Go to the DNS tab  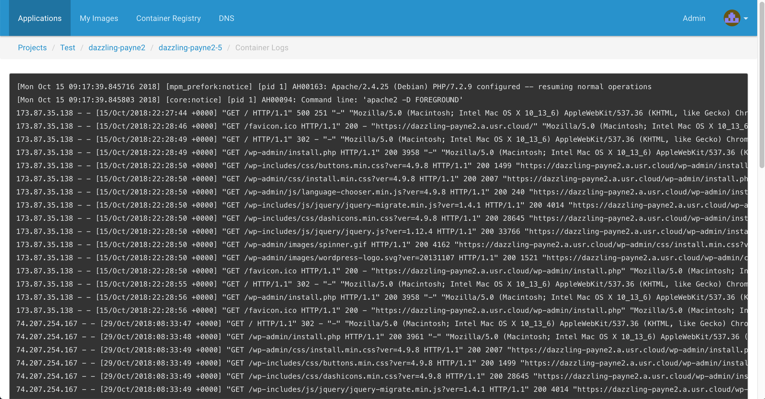(227, 18)
